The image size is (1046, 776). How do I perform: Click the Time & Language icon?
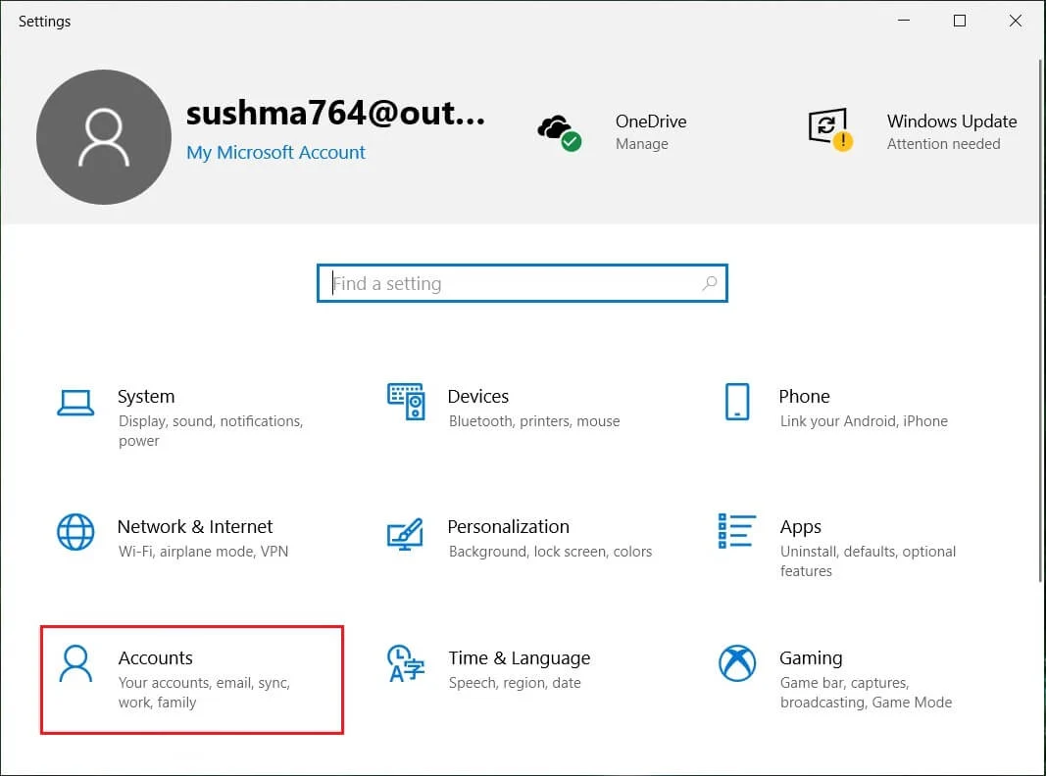point(405,663)
